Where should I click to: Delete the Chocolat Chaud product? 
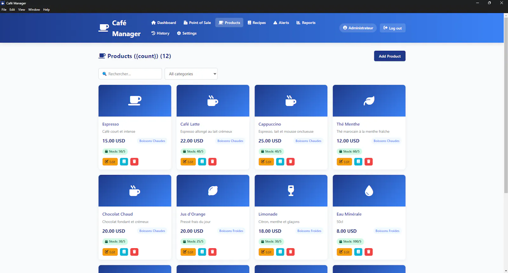pos(134,252)
